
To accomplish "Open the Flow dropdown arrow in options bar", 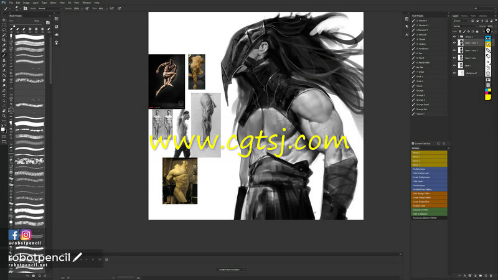I will pos(106,8).
